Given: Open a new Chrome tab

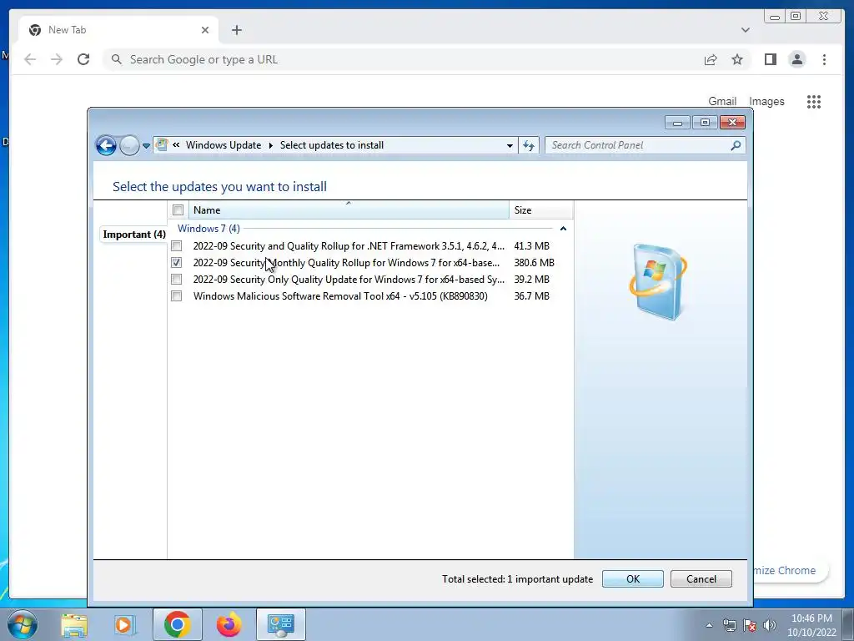Looking at the screenshot, I should pyautogui.click(x=236, y=30).
